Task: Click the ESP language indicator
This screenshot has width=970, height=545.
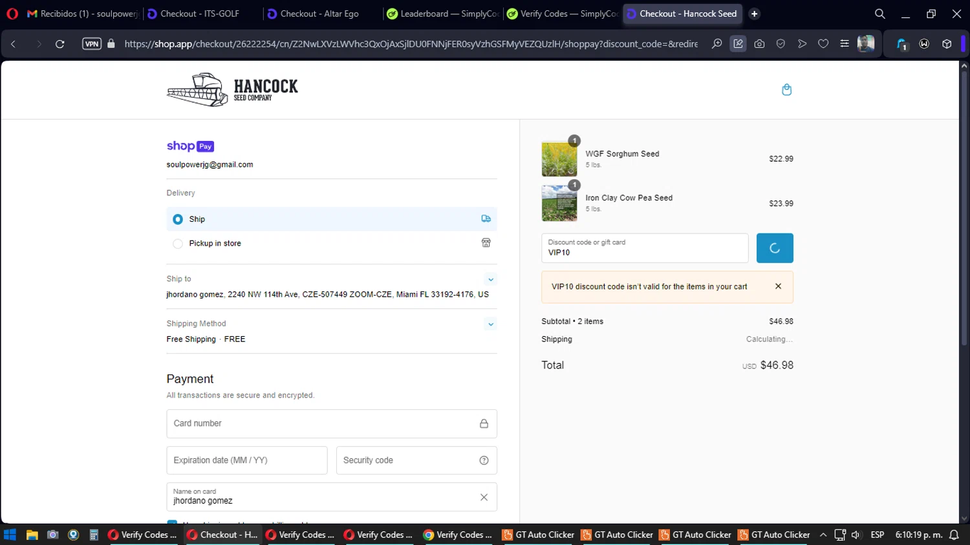Action: pyautogui.click(x=878, y=535)
